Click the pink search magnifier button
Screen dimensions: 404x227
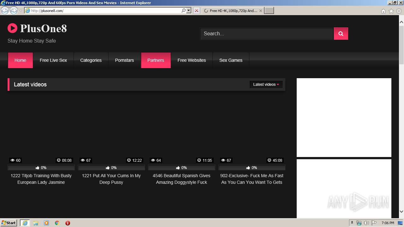tap(341, 34)
